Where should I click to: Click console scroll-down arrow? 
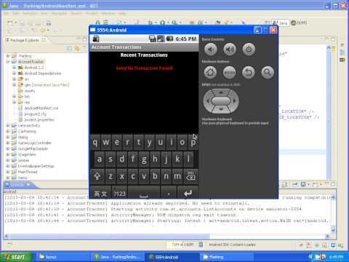[334, 229]
